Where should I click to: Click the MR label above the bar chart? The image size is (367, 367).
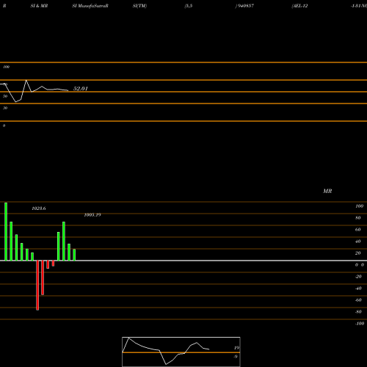click(x=327, y=191)
